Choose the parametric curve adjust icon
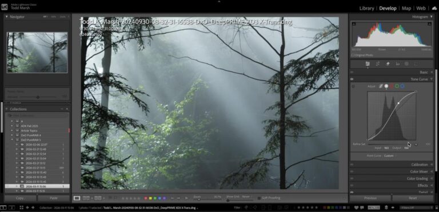Image resolution: width=439 pixels, height=212 pixels. [x=381, y=86]
